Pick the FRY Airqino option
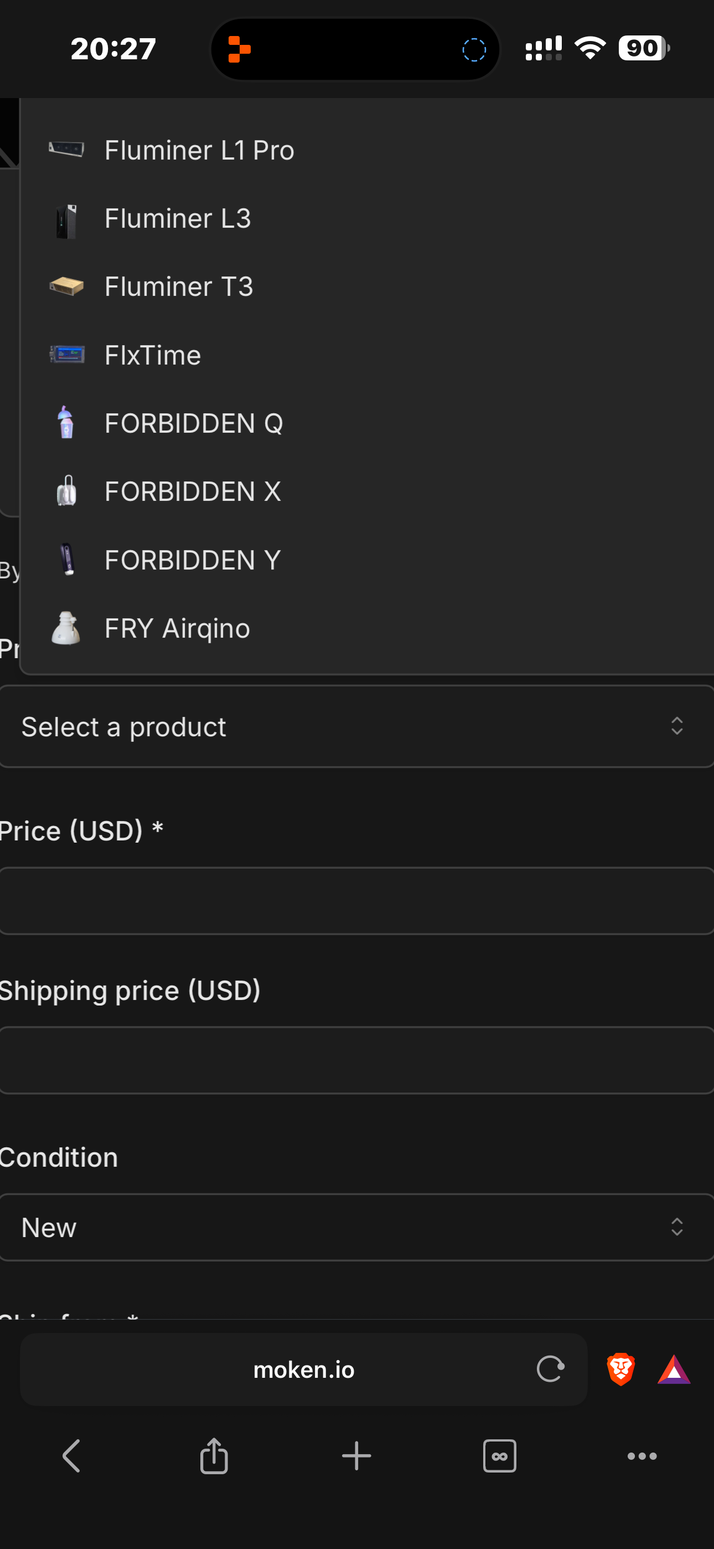The image size is (714, 1549). [177, 628]
